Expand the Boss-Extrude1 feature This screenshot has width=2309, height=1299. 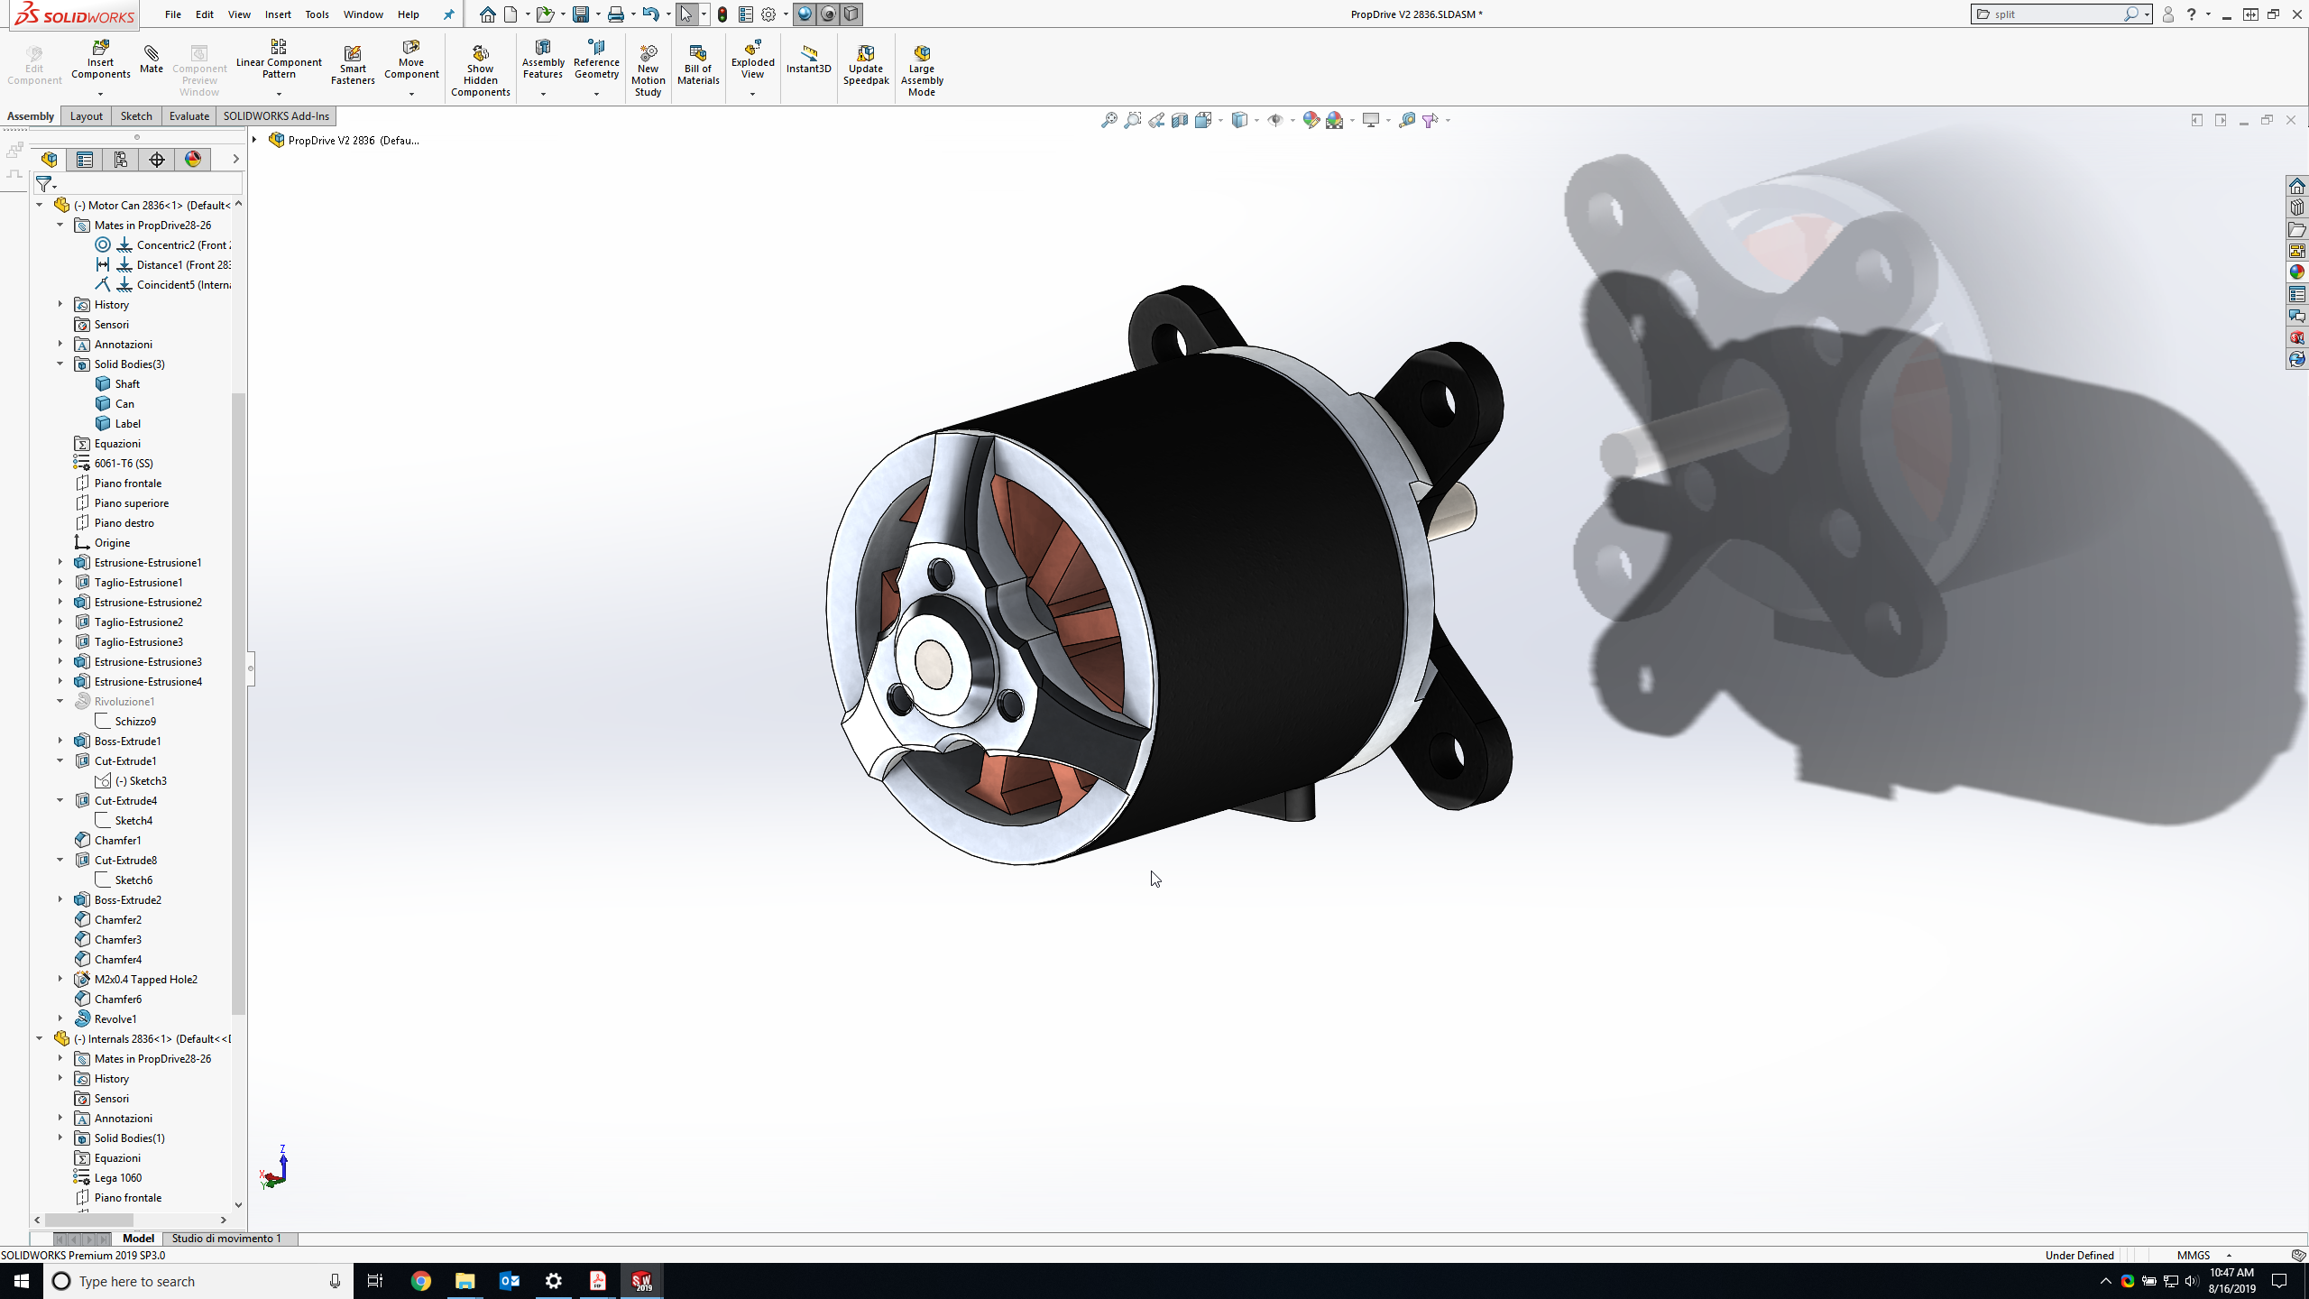pos(60,741)
